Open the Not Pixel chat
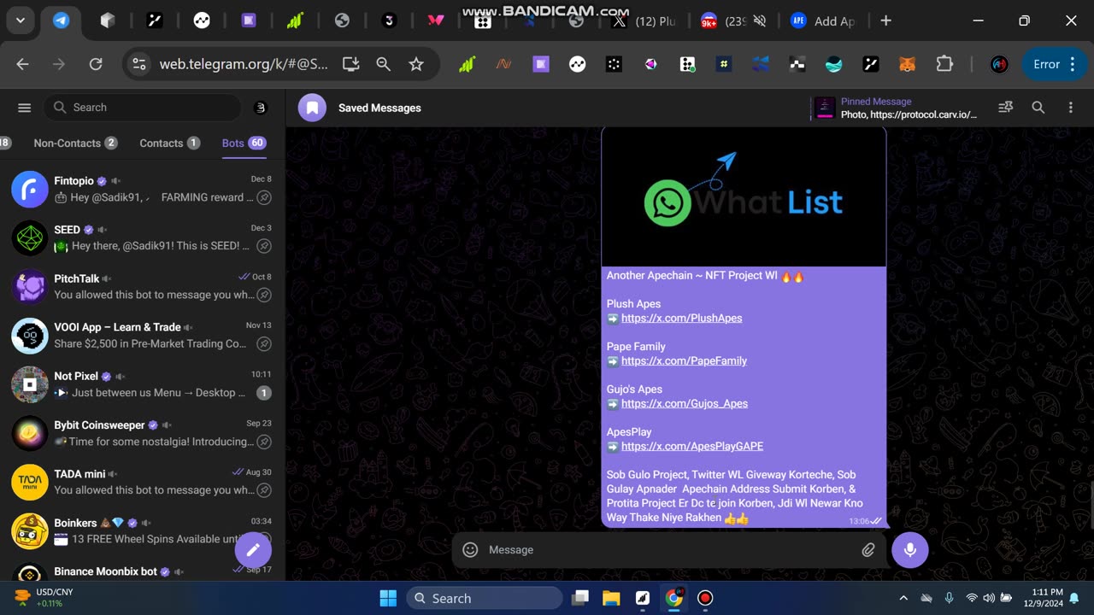This screenshot has height=615, width=1094. (x=143, y=384)
